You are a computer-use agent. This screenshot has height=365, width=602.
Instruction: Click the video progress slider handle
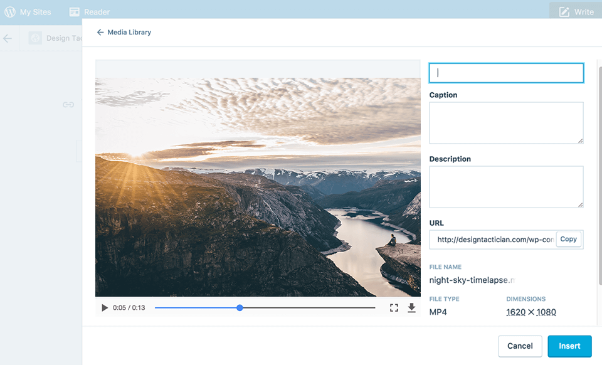tap(240, 308)
